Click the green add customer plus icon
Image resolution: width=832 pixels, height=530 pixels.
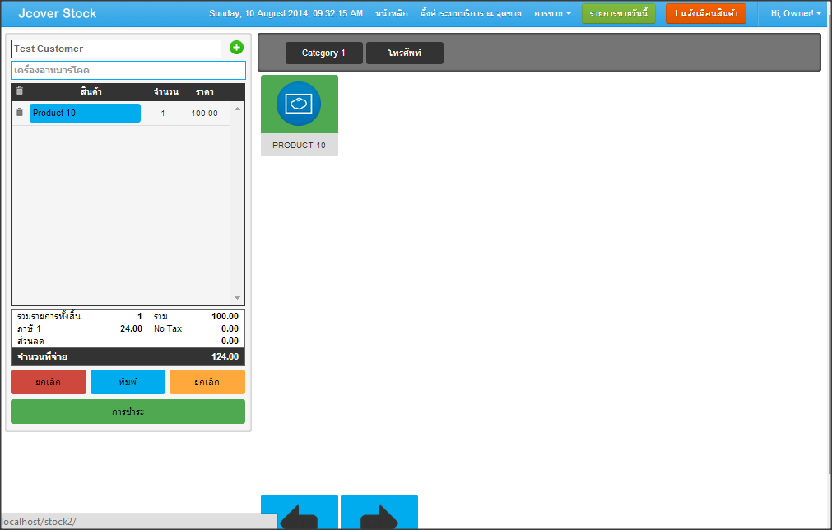[x=236, y=48]
